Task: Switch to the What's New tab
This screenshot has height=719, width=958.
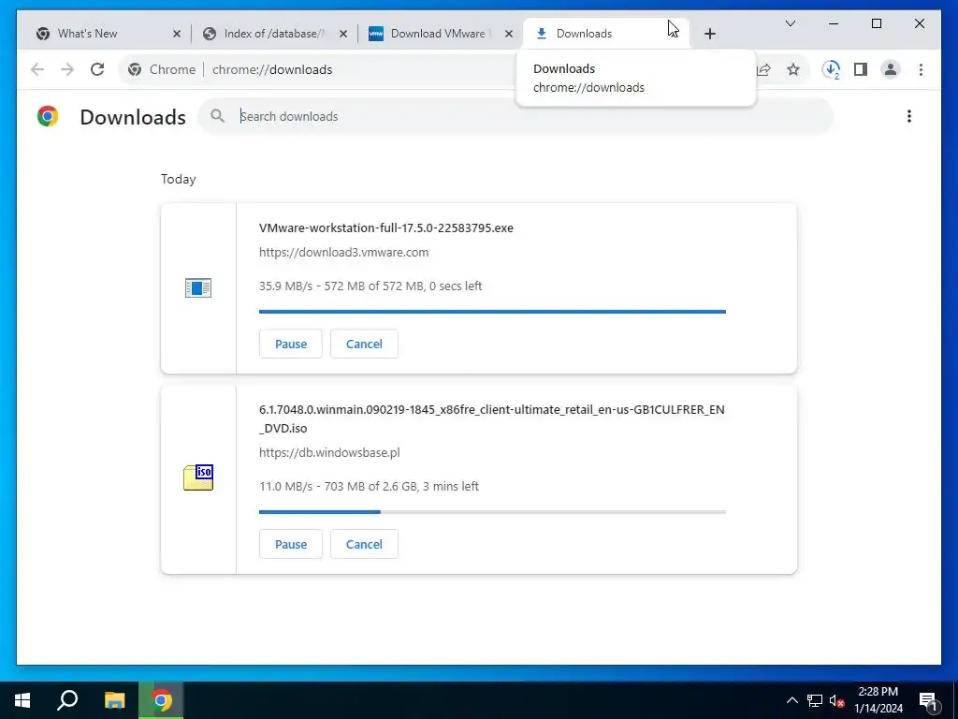Action: pyautogui.click(x=108, y=34)
